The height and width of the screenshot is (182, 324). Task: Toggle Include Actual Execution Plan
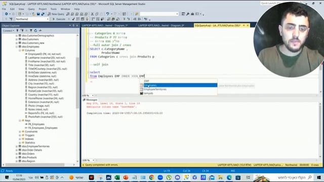(93, 19)
